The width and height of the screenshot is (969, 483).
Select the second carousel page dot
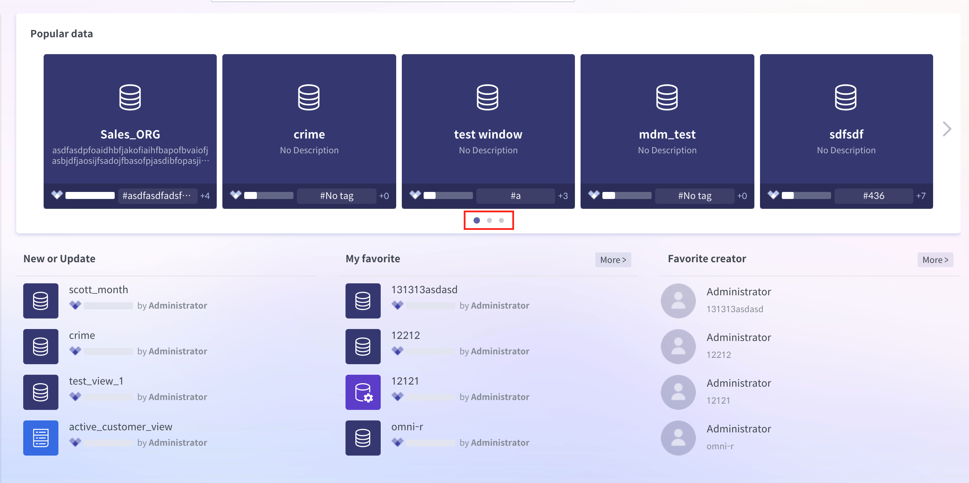489,221
